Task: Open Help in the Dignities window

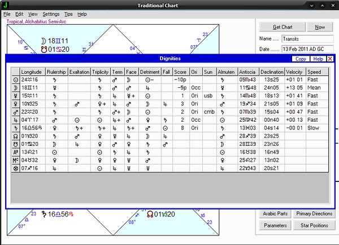Action: (318, 59)
